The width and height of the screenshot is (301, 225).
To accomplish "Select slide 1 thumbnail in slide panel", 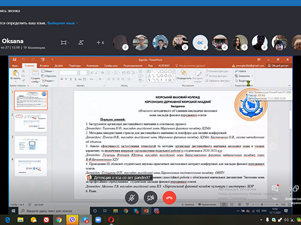I will pyautogui.click(x=31, y=100).
